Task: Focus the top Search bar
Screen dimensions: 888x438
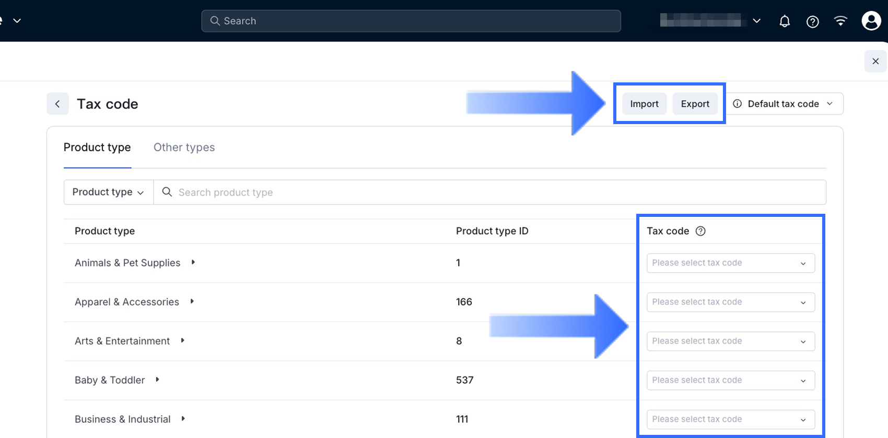Action: [411, 21]
